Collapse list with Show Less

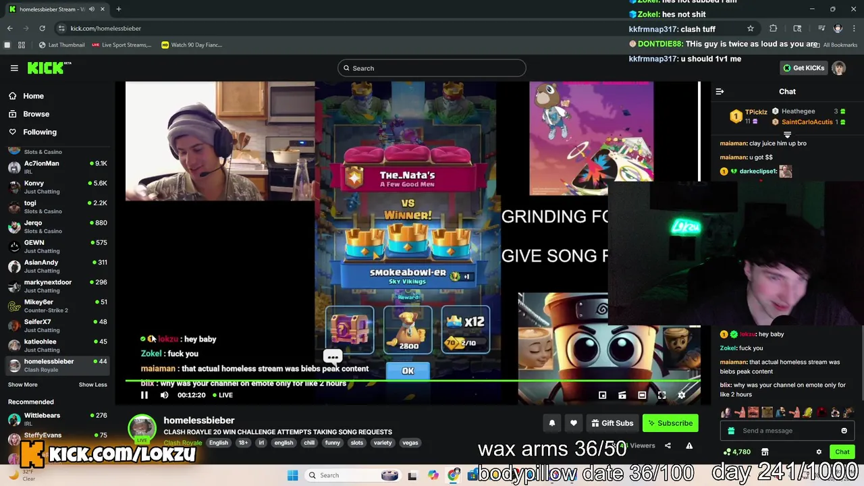(92, 385)
